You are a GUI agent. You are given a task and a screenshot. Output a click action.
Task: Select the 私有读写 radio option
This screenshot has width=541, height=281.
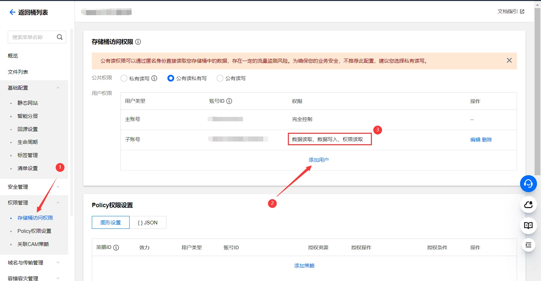124,79
